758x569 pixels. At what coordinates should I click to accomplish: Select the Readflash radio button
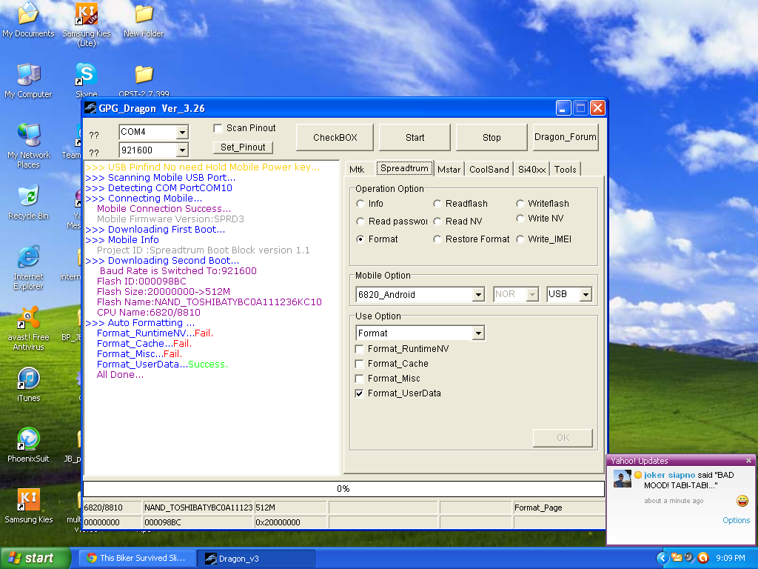point(437,204)
